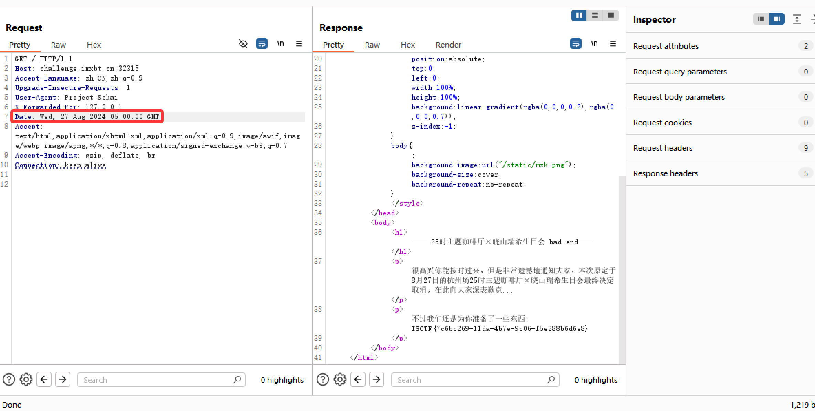
Task: Open Request panel hamburger menu
Action: [x=299, y=44]
